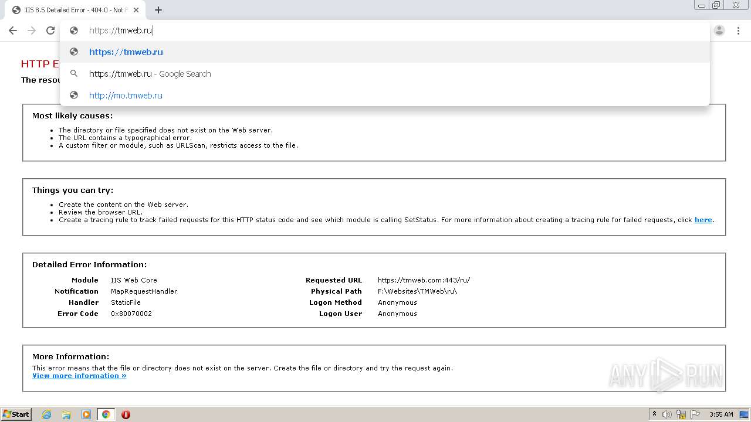The width and height of the screenshot is (751, 422).
Task: Click the network tray icon
Action: pos(681,414)
